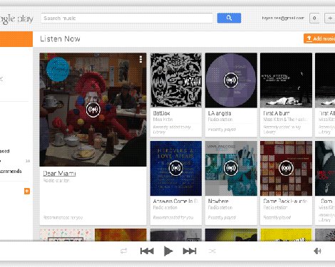Skip to the previous track
335x267 pixels.
147,251
